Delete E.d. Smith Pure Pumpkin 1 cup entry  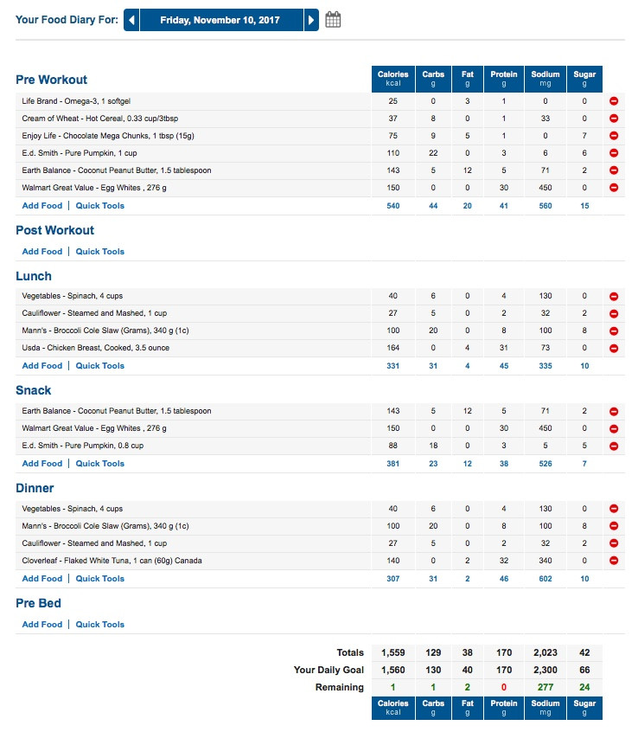[x=614, y=153]
